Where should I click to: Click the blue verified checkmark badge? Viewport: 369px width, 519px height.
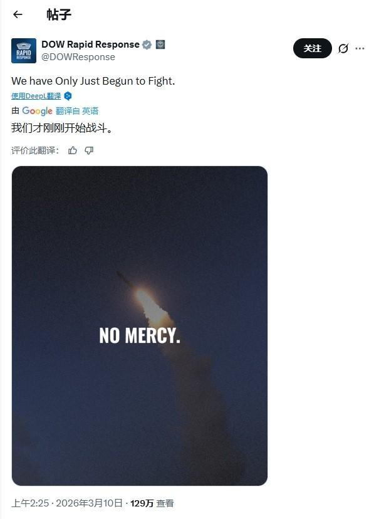(x=147, y=45)
